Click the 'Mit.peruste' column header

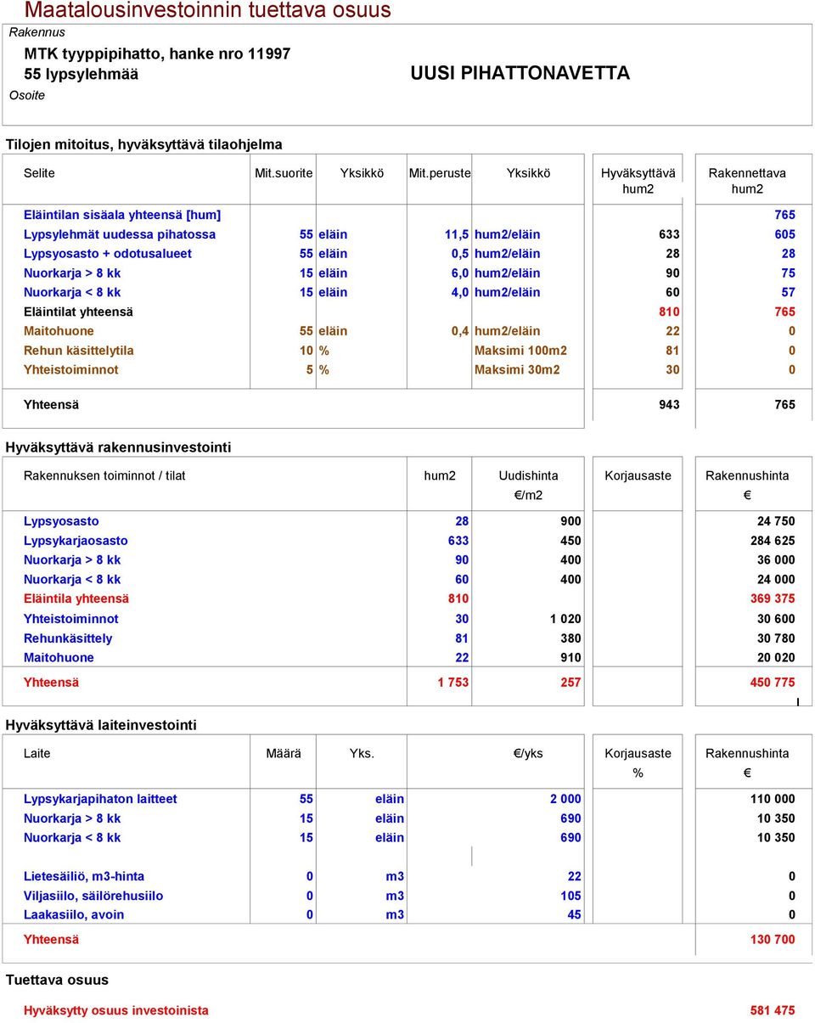pyautogui.click(x=439, y=173)
